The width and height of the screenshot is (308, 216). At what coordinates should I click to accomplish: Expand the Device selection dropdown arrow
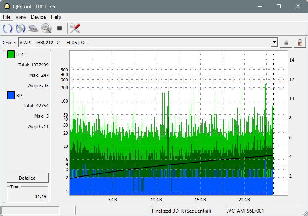click(274, 42)
